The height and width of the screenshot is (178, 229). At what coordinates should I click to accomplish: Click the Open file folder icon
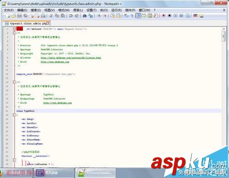point(14,16)
